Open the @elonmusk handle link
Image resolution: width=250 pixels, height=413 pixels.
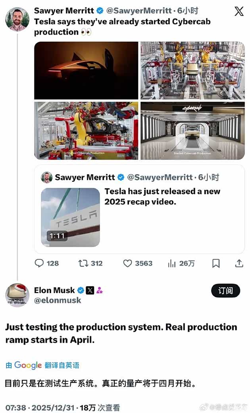(x=58, y=301)
